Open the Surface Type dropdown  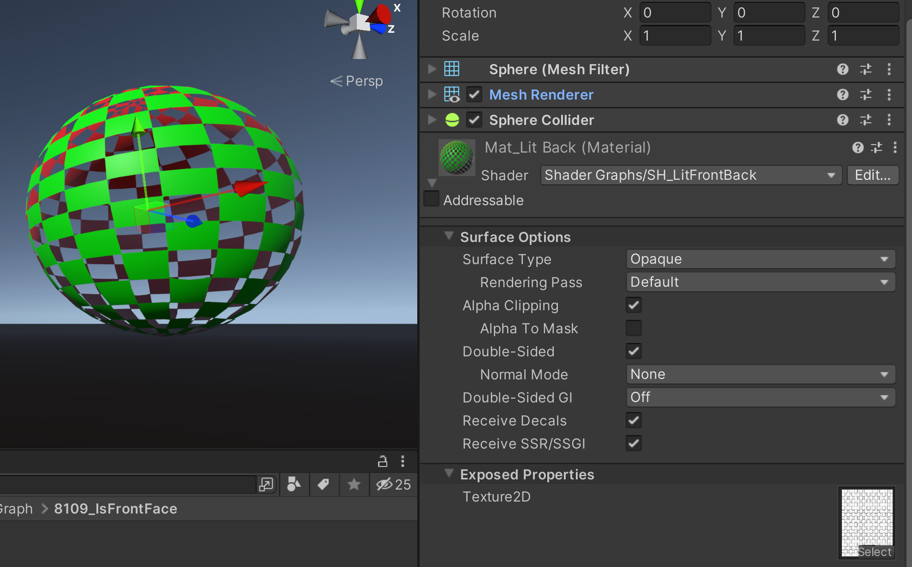tap(760, 259)
